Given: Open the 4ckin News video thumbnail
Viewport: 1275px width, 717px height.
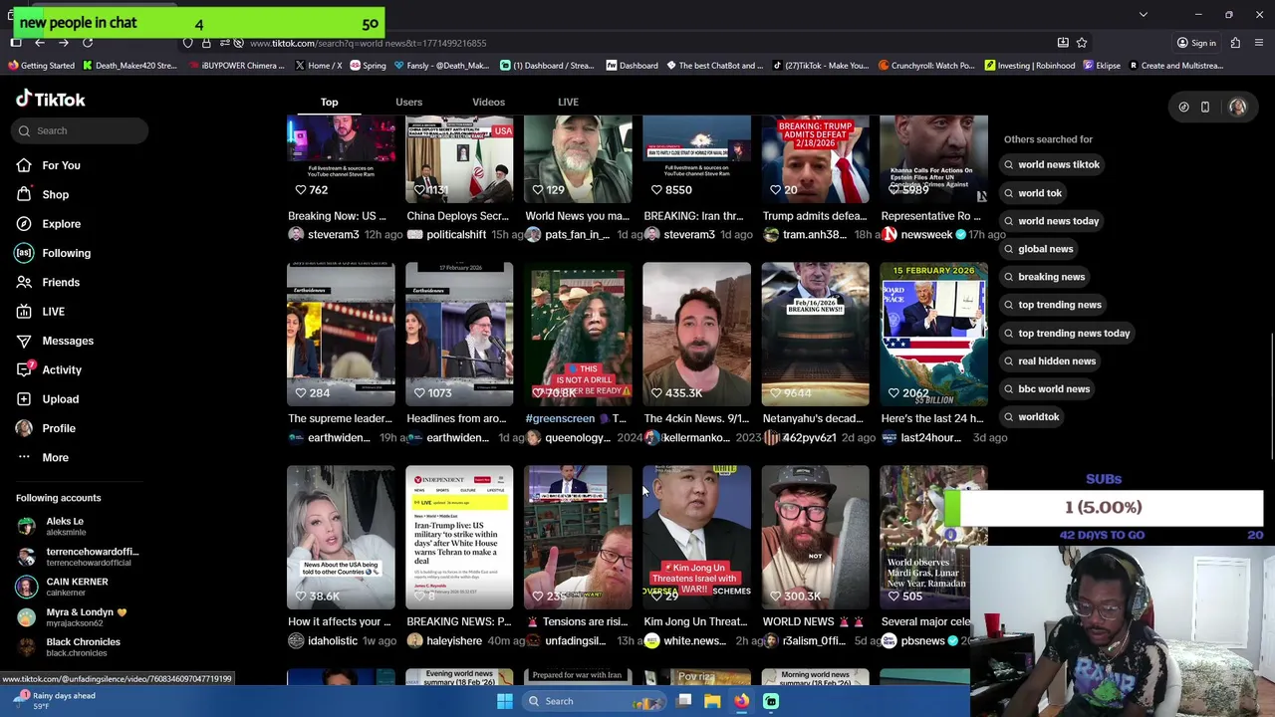Looking at the screenshot, I should point(696,334).
